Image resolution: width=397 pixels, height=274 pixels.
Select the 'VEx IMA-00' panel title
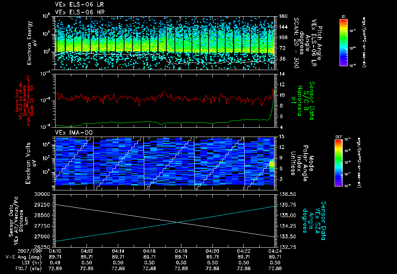coord(74,132)
